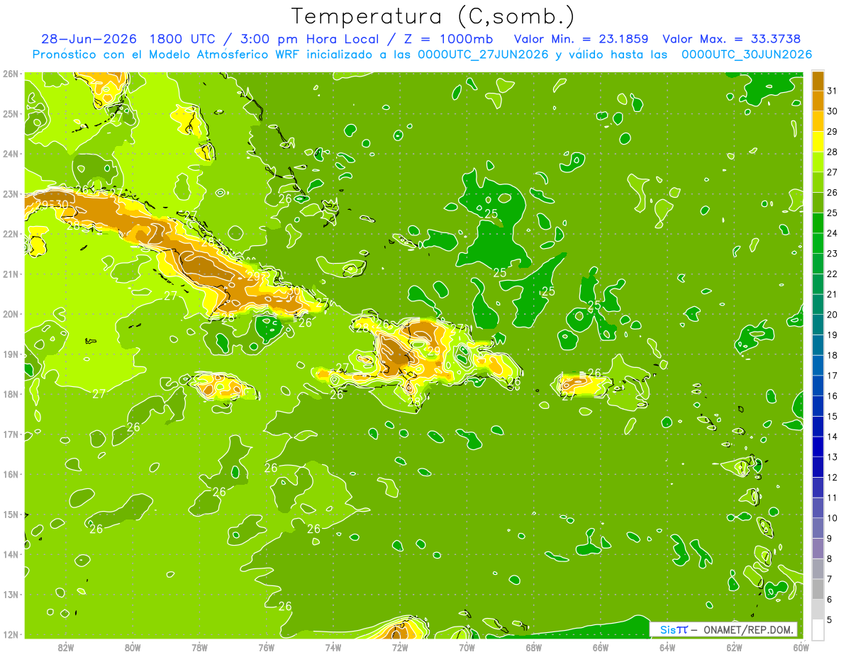Click the "12N" latitude axis label
851x657 pixels.
tap(10, 634)
